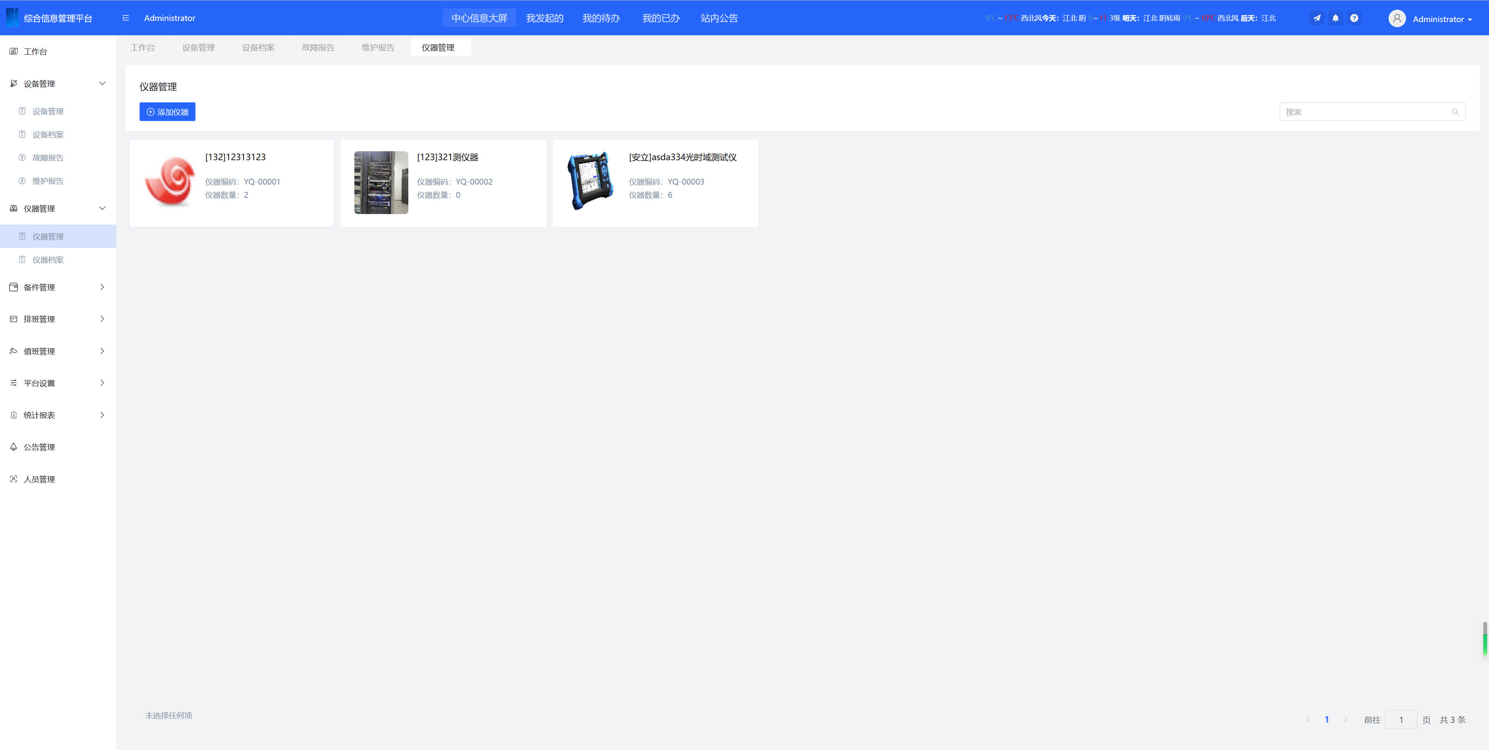Viewport: 1489px width, 750px height.
Task: Open 工作台 in the sidebar
Action: 35,52
